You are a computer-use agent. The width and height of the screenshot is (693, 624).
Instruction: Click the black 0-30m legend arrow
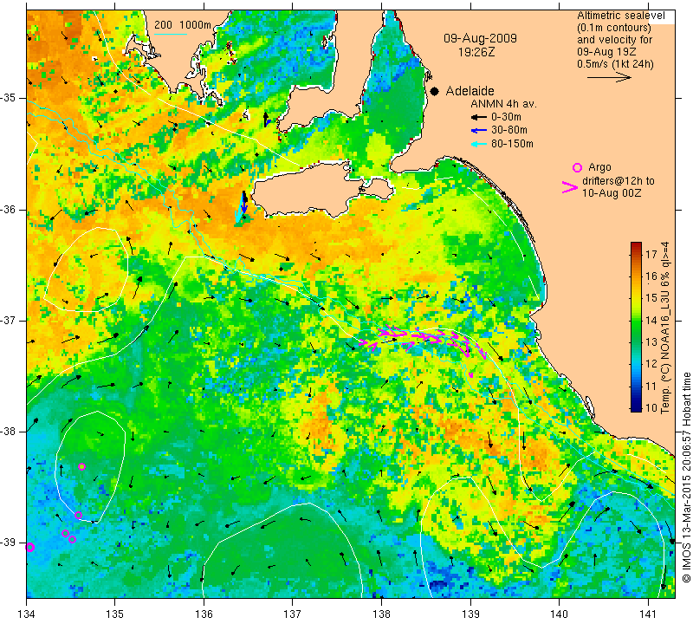pyautogui.click(x=479, y=118)
